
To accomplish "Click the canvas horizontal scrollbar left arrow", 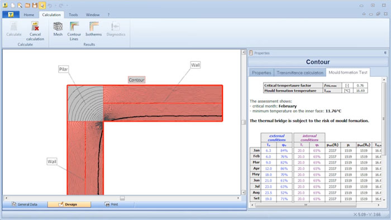I will tap(6, 198).
